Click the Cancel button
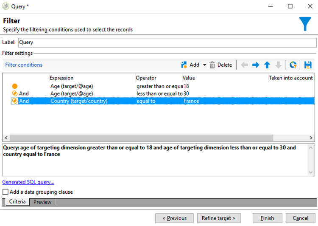Screen dimensions: 318x226 point(300,218)
